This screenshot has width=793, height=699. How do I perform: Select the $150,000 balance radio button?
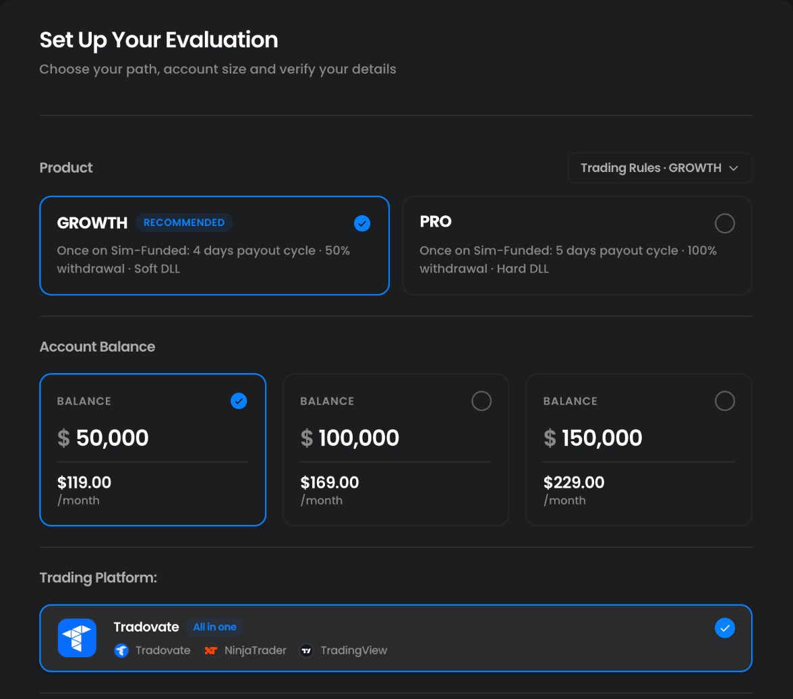pos(725,401)
